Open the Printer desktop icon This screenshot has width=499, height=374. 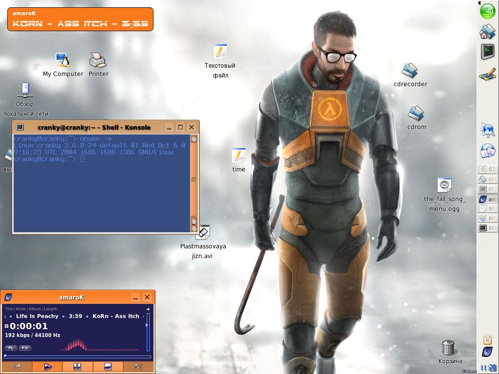point(98,65)
